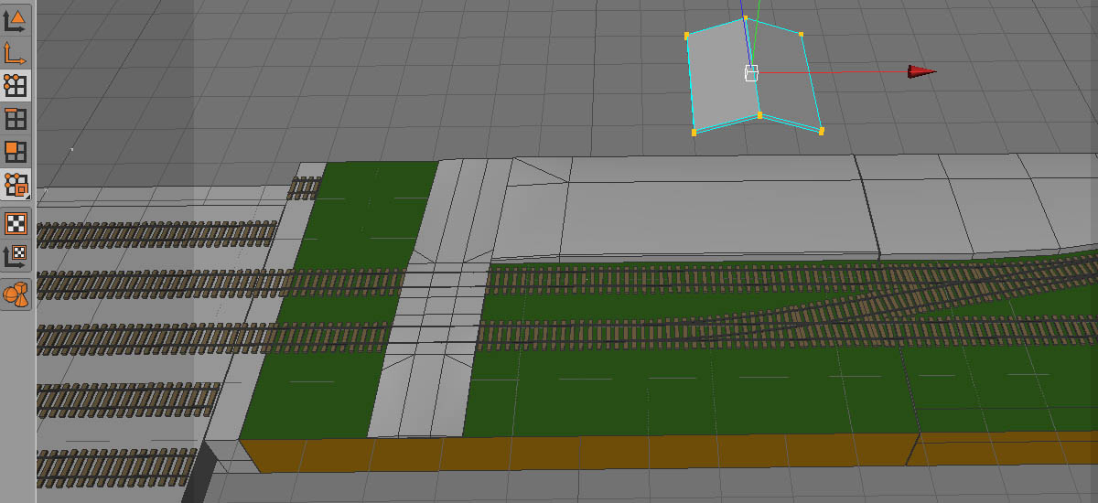Select the top-left yellow vertex of the selected mesh
This screenshot has height=503, width=1098.
[x=686, y=36]
